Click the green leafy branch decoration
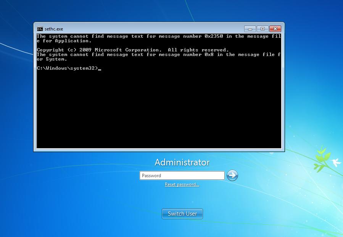 coord(321,158)
